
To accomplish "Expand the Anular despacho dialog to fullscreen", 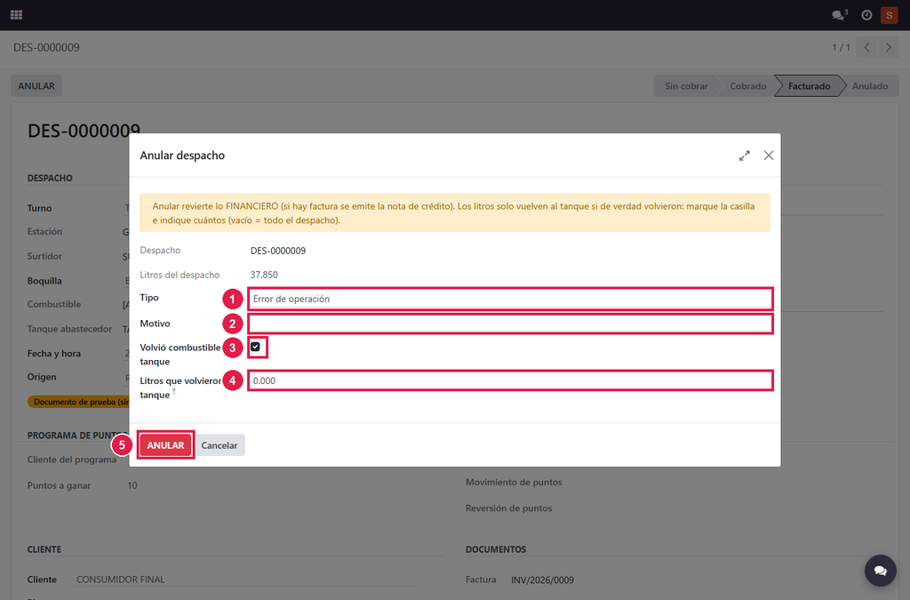I will [x=745, y=156].
